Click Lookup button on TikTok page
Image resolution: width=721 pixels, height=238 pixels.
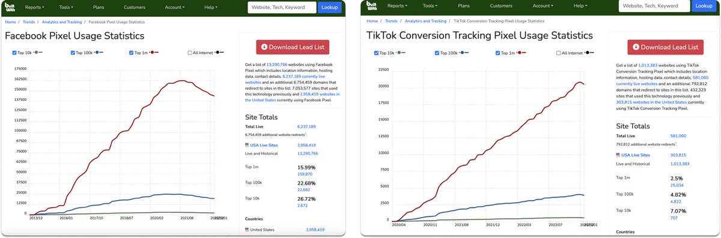(x=704, y=7)
